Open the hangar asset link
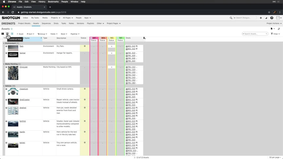283x159 pixels. coord(23,53)
